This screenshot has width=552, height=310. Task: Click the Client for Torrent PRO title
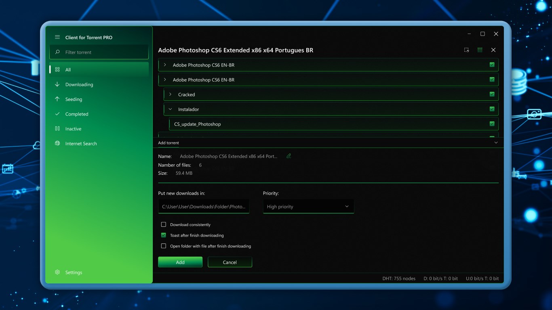(x=89, y=38)
